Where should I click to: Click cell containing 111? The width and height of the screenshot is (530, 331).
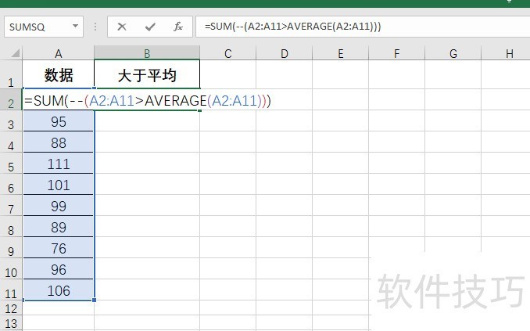[x=58, y=164]
